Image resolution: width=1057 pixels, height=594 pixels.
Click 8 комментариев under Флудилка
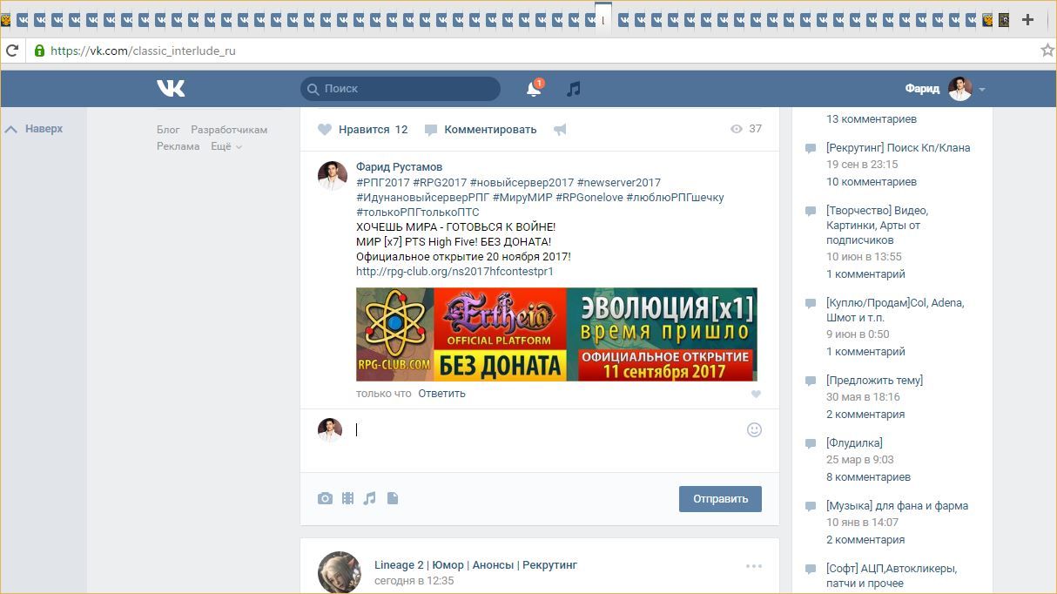pos(868,477)
